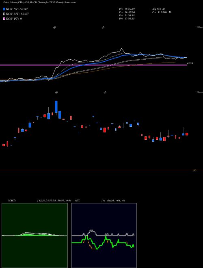This screenshot has height=268, width=203.
Task: Open the MACD indicator panel
Action: coord(35,236)
